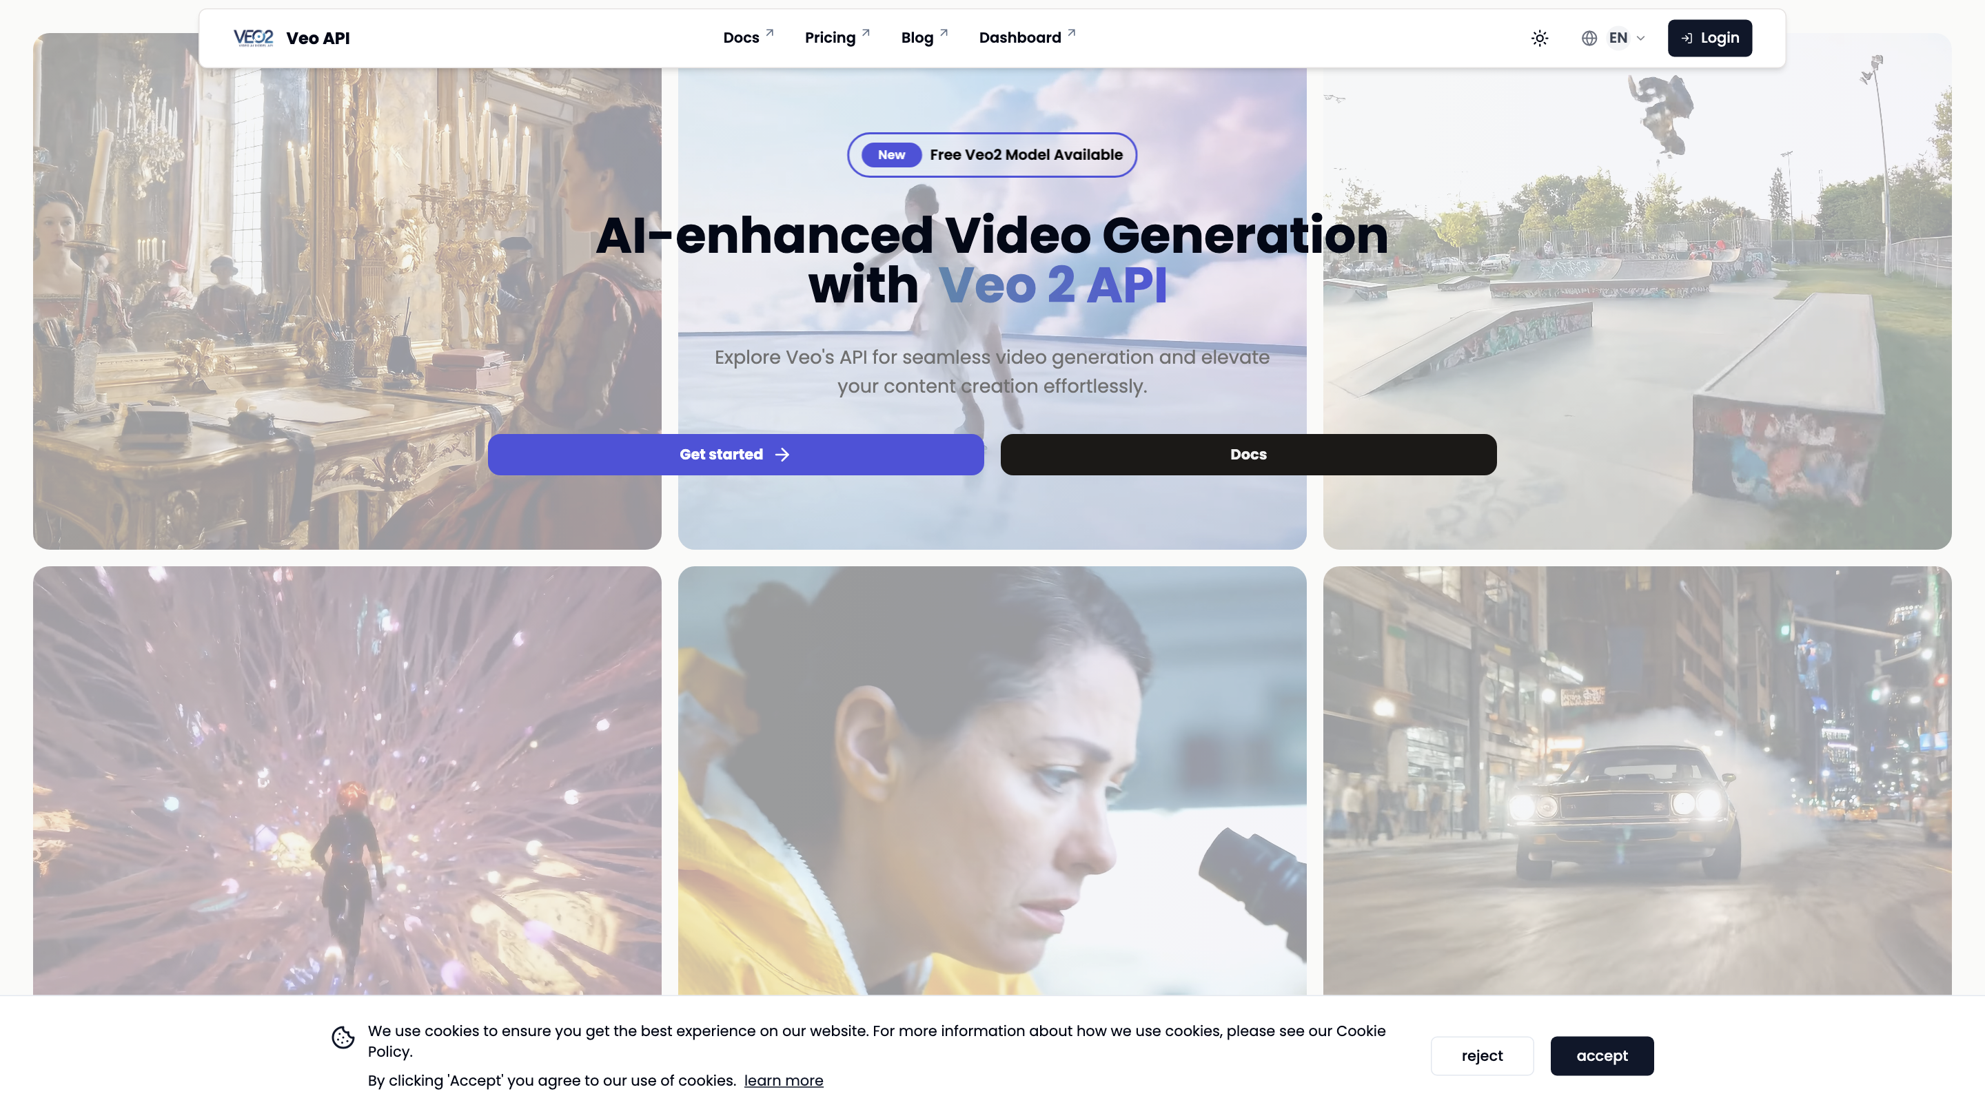Click the globe language icon
This screenshot has height=1116, width=1985.
[x=1589, y=39]
